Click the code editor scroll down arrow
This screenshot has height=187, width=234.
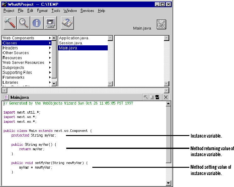(x=168, y=183)
